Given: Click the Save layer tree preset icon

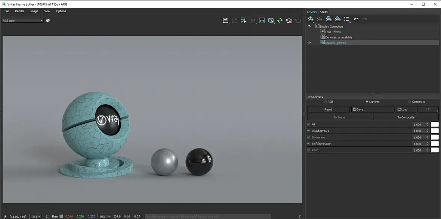Looking at the screenshot, I should coord(329,19).
